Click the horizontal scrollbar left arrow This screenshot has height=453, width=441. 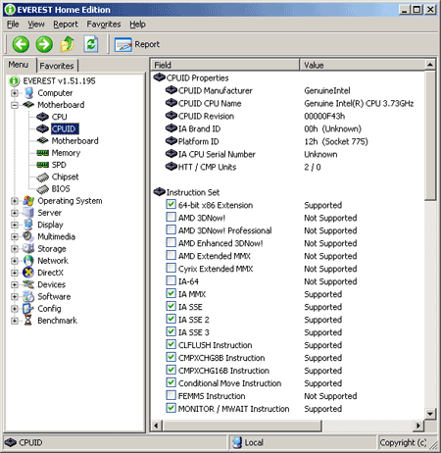tap(156, 426)
